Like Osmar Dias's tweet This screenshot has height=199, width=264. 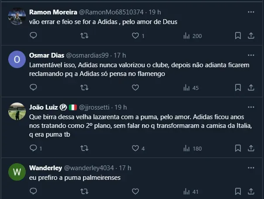click(x=135, y=87)
